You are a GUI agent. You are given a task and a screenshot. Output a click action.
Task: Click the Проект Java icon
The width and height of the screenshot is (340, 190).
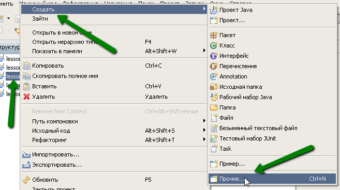[214, 10]
